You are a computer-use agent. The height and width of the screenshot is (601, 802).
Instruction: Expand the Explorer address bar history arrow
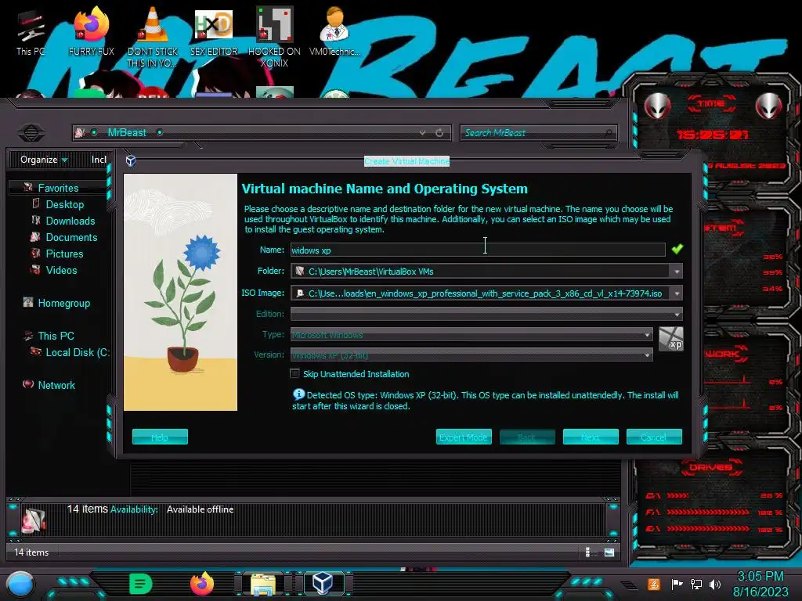(x=422, y=133)
